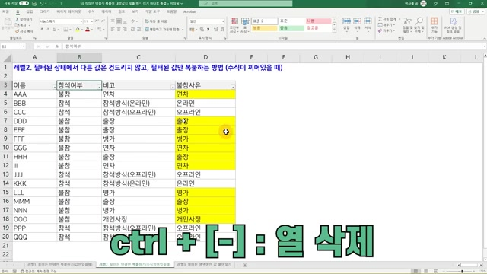Apply red font color A
Screen dimensions: 487x274
tap(88, 30)
